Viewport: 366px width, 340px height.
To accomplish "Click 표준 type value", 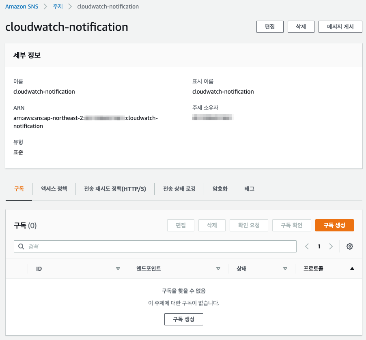I will (18, 152).
